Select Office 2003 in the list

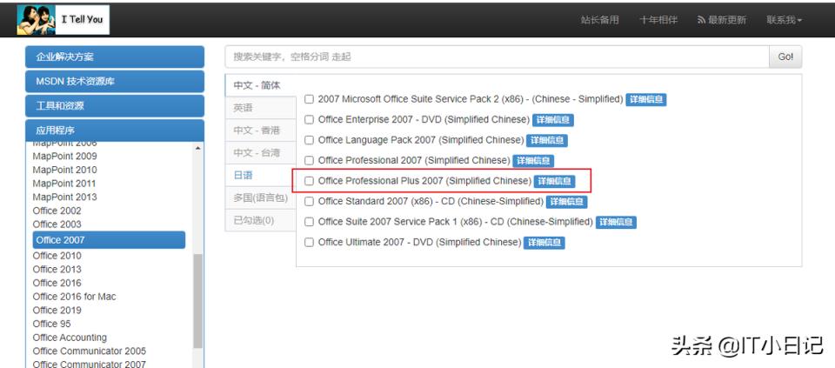click(x=57, y=224)
